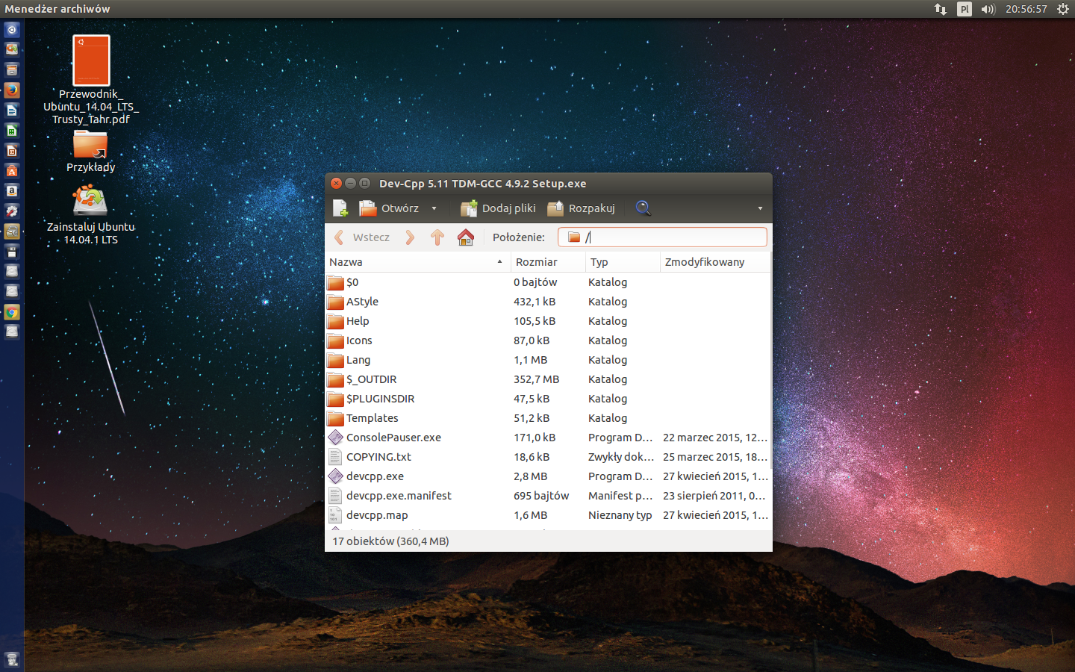Open an archive with the Otwórz button
The image size is (1075, 672).
[x=389, y=208]
